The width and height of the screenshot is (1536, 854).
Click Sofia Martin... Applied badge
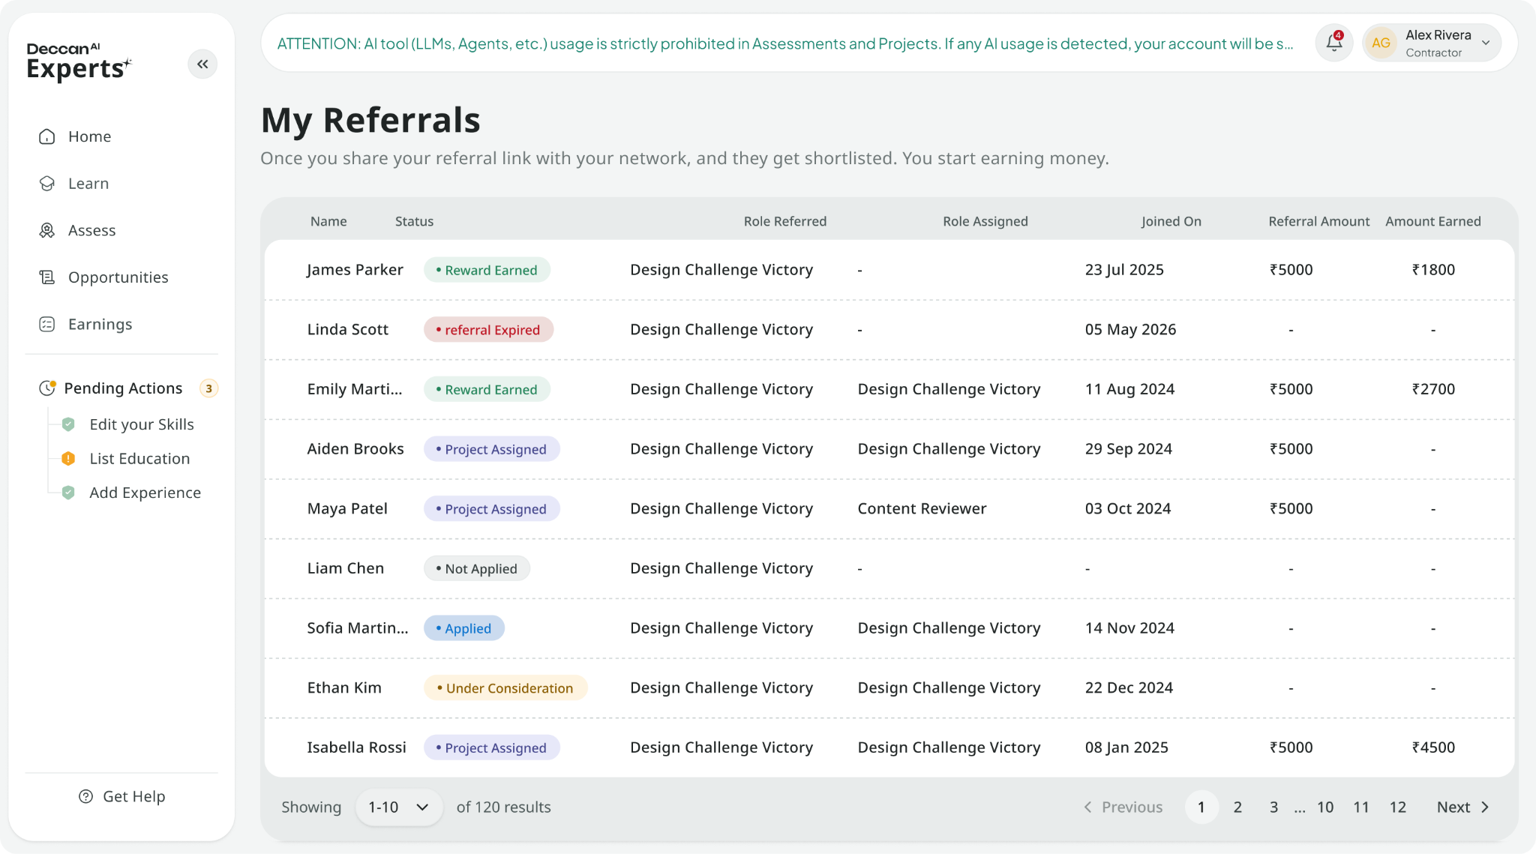(x=463, y=628)
